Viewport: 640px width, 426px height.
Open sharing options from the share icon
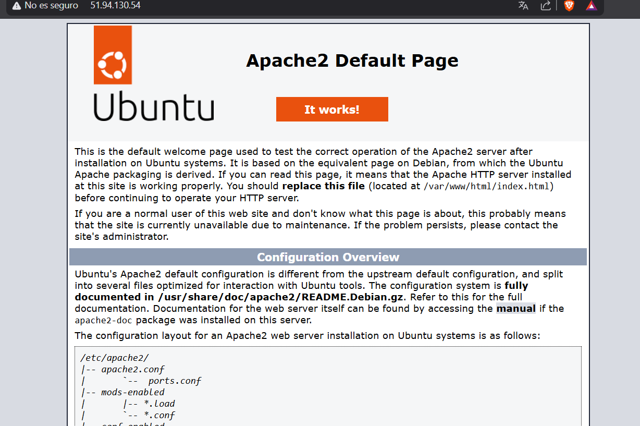pyautogui.click(x=545, y=6)
